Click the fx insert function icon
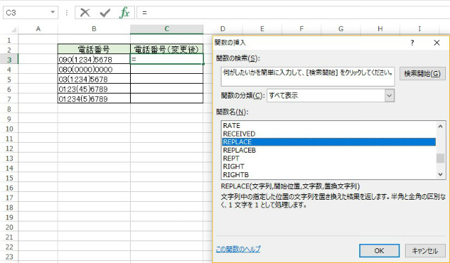This screenshot has height=263, width=450. [124, 13]
